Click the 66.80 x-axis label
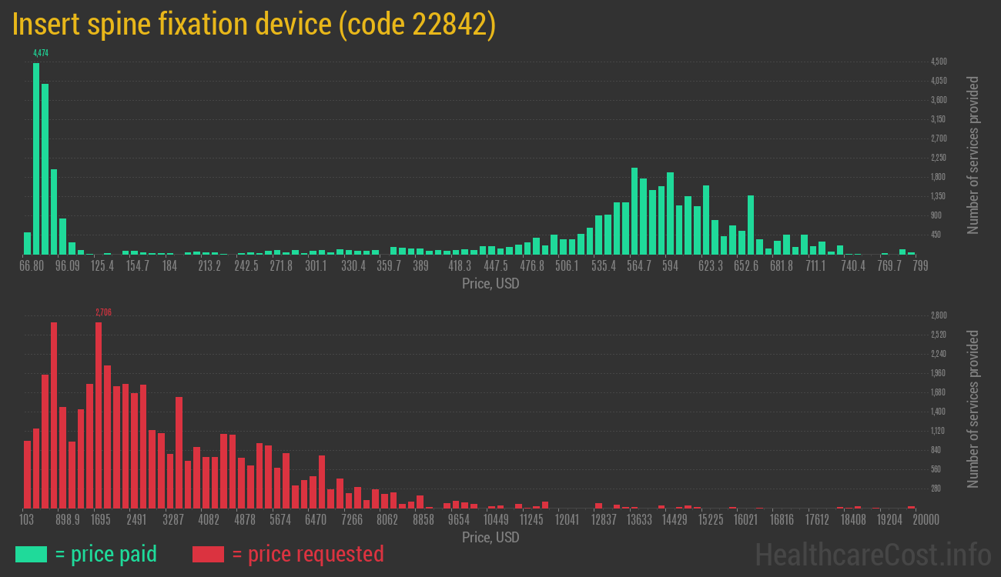 [32, 266]
